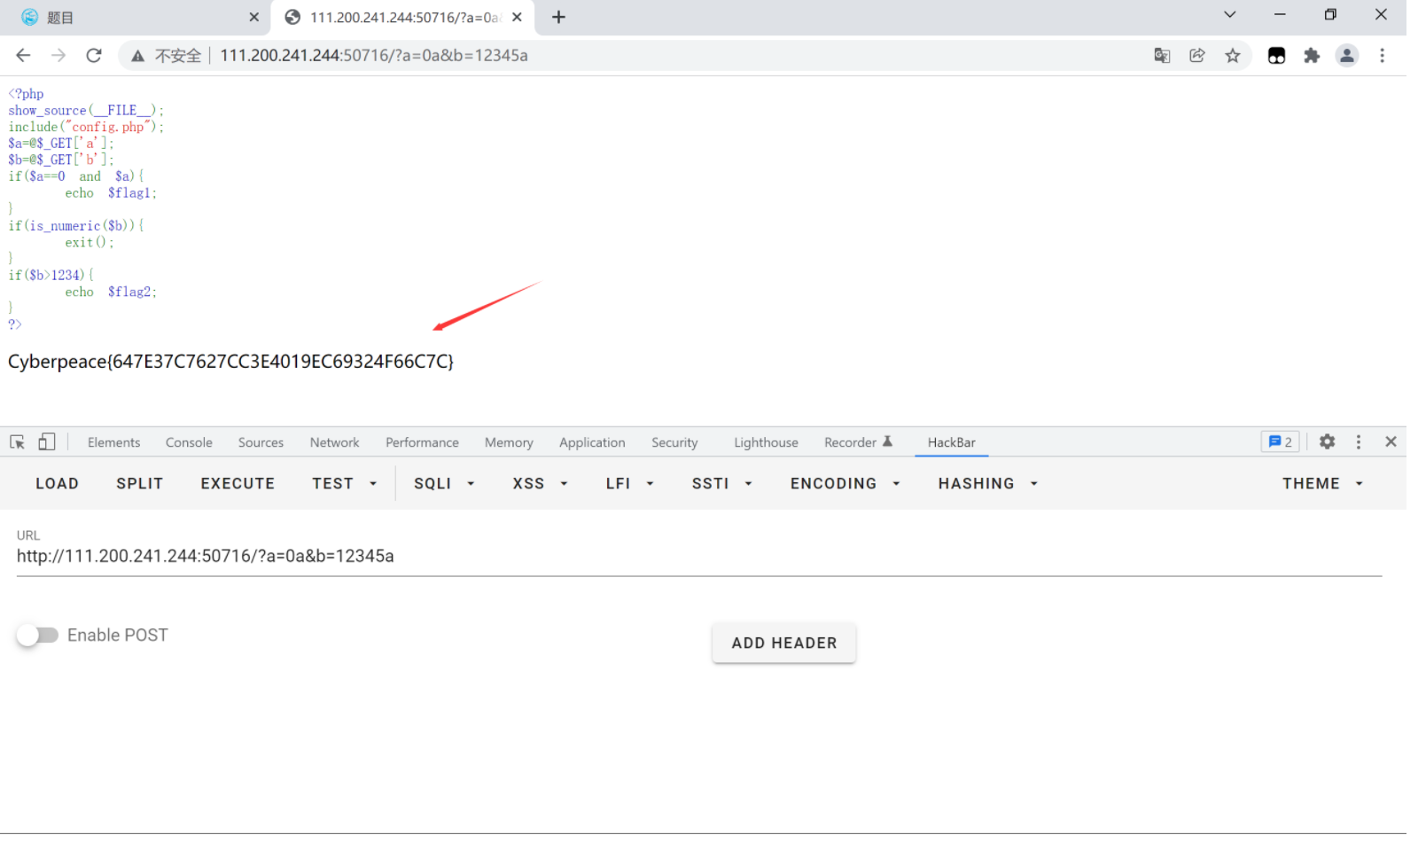Open the translate page icon
Image resolution: width=1418 pixels, height=843 pixels.
1162,55
